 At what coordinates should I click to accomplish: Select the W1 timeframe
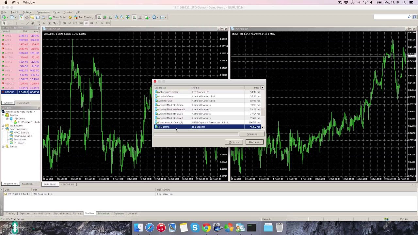pyautogui.click(x=103, y=23)
